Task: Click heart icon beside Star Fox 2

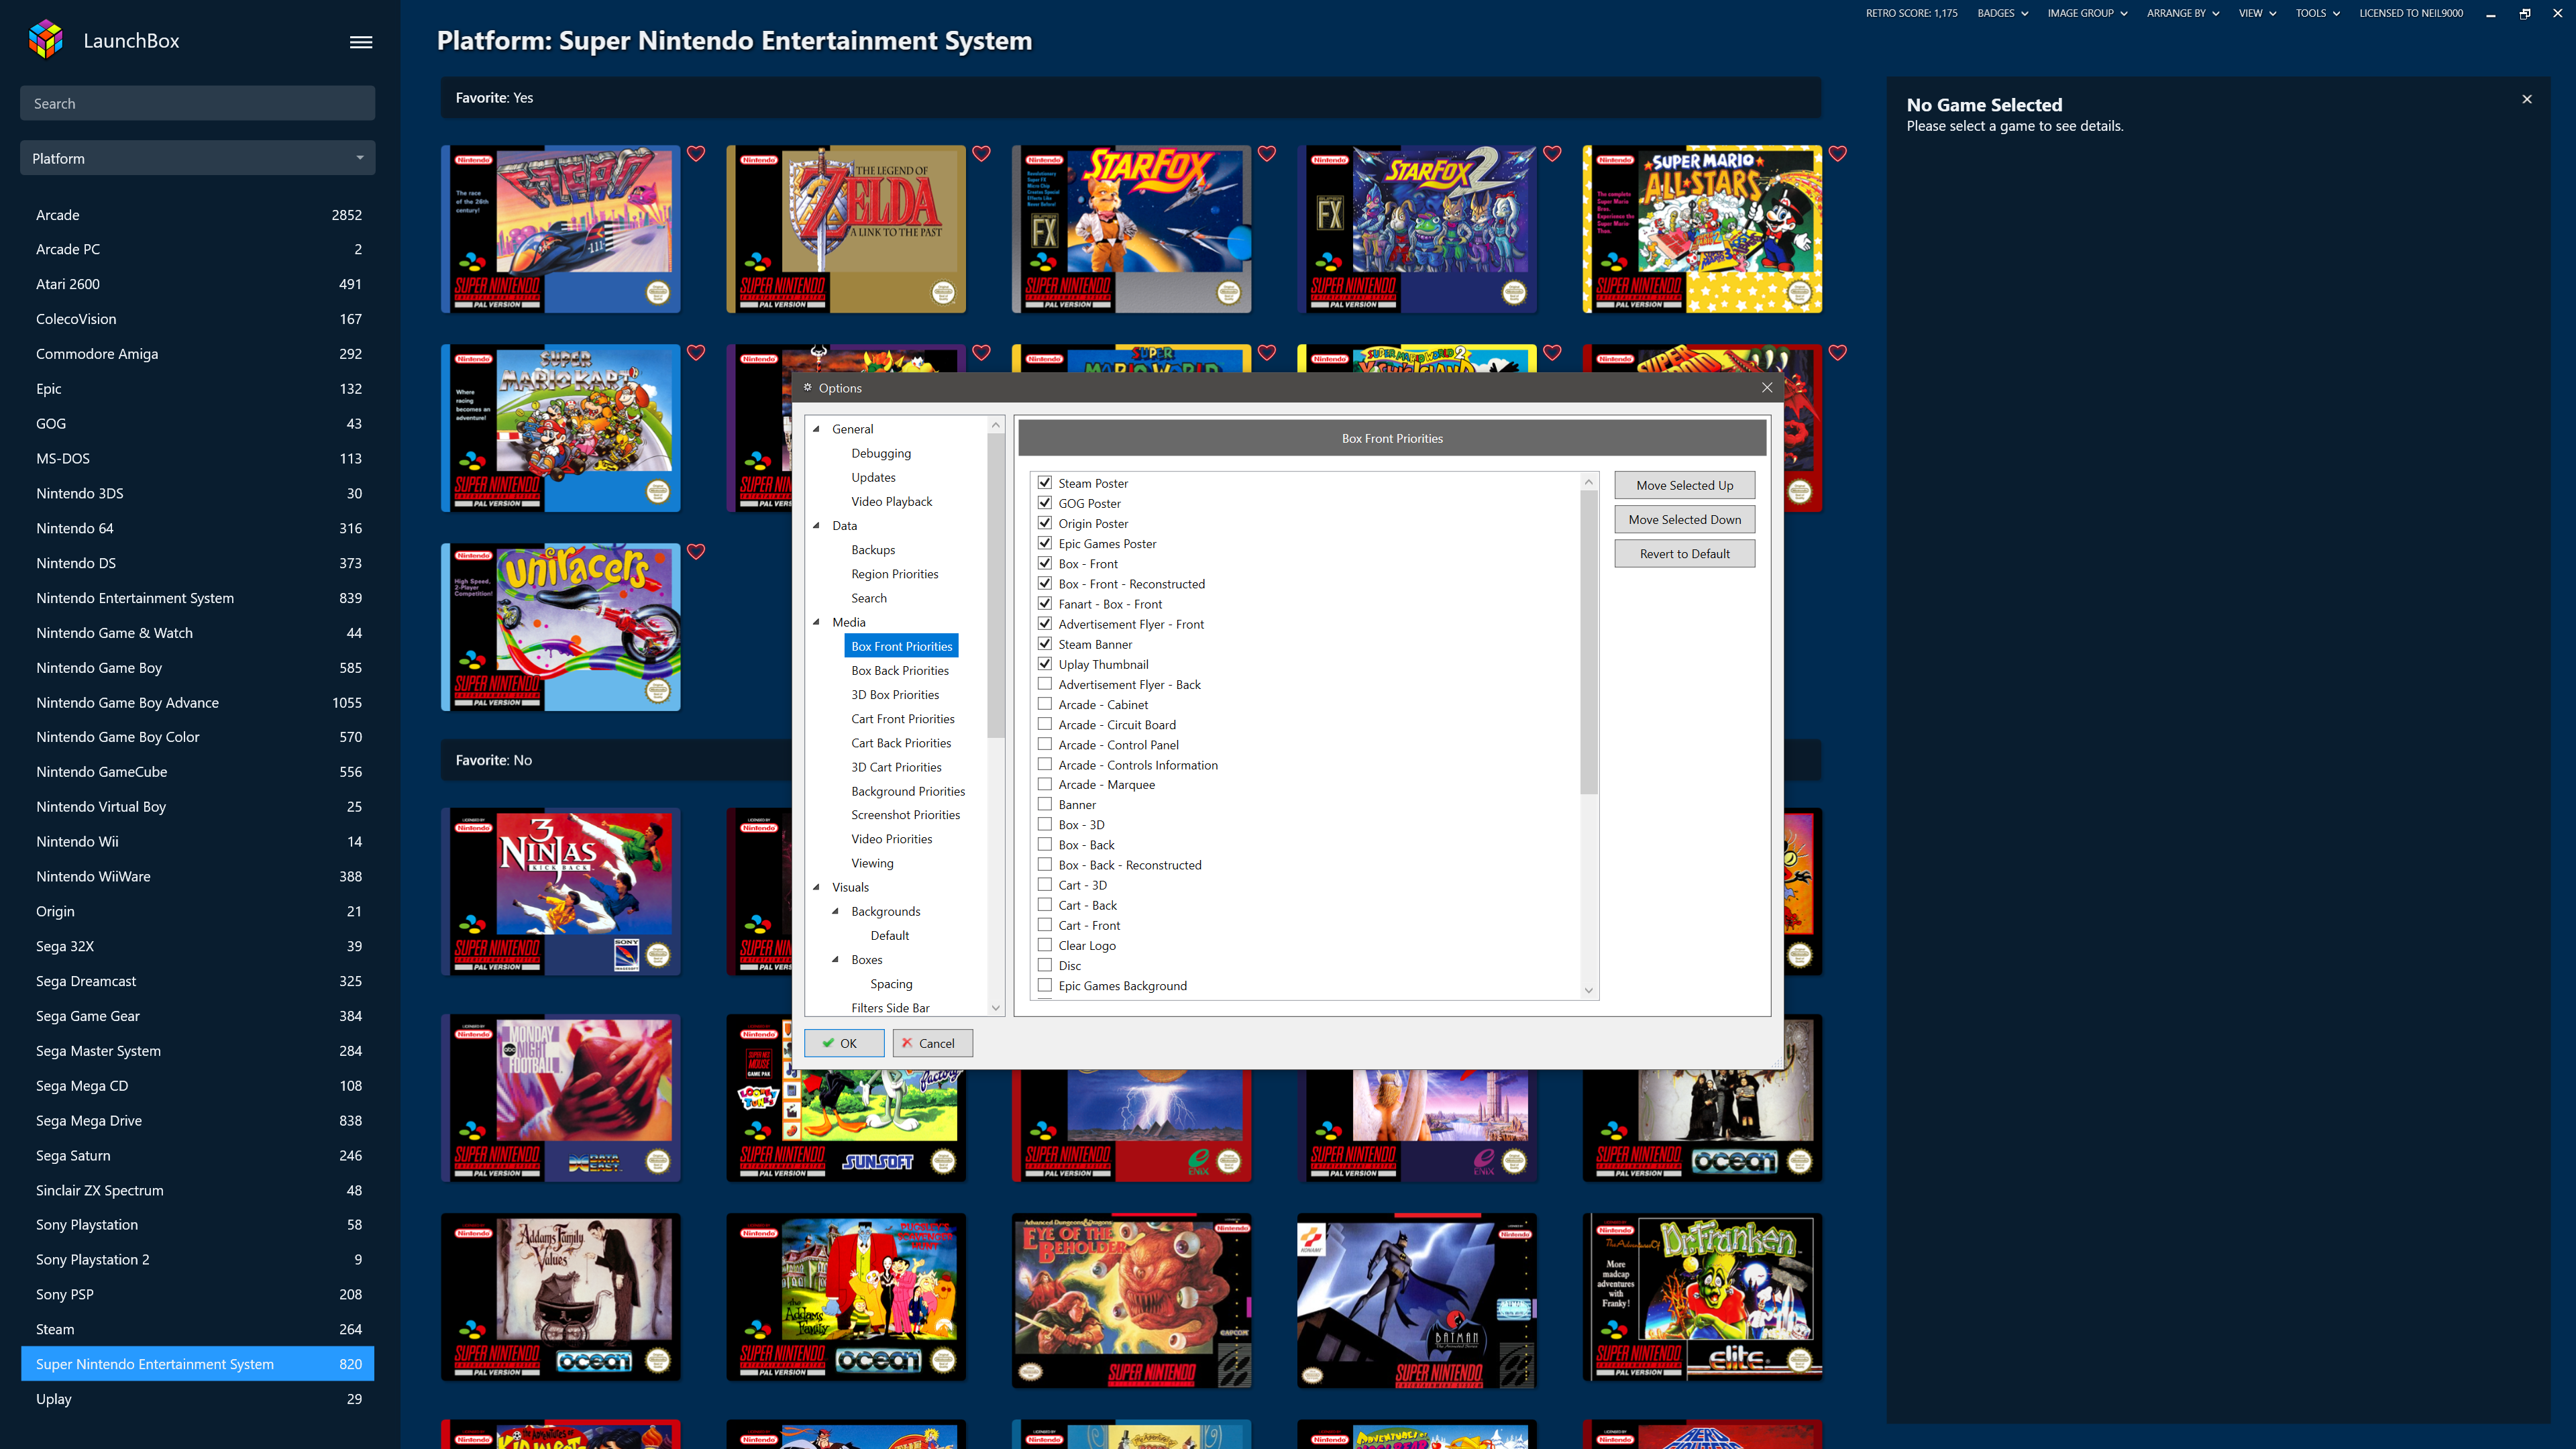Action: point(1552,153)
